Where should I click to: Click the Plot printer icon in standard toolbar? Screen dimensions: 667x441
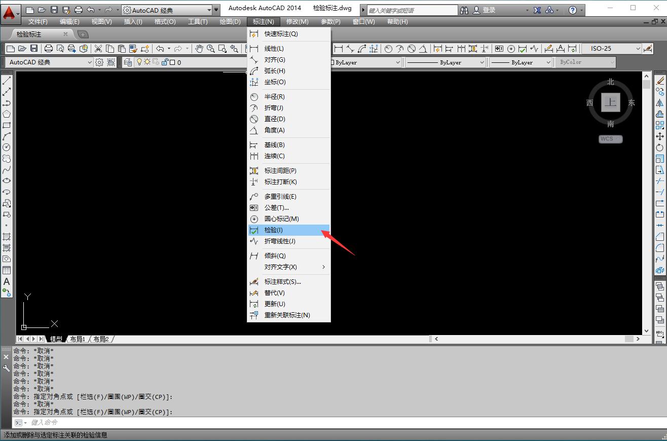click(x=49, y=49)
